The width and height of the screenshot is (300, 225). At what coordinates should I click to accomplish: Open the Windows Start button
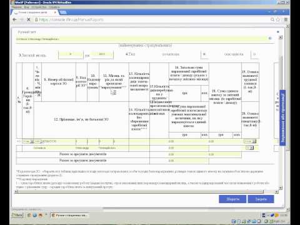point(17,215)
